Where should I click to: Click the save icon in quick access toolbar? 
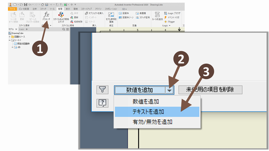[26, 4]
